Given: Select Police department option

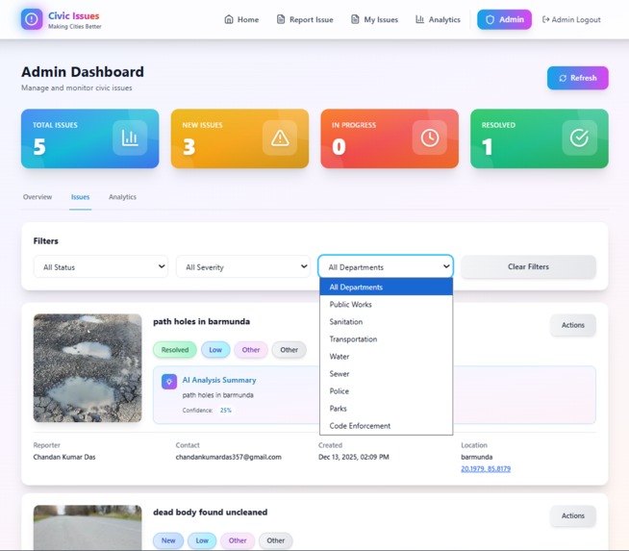Looking at the screenshot, I should [x=386, y=391].
